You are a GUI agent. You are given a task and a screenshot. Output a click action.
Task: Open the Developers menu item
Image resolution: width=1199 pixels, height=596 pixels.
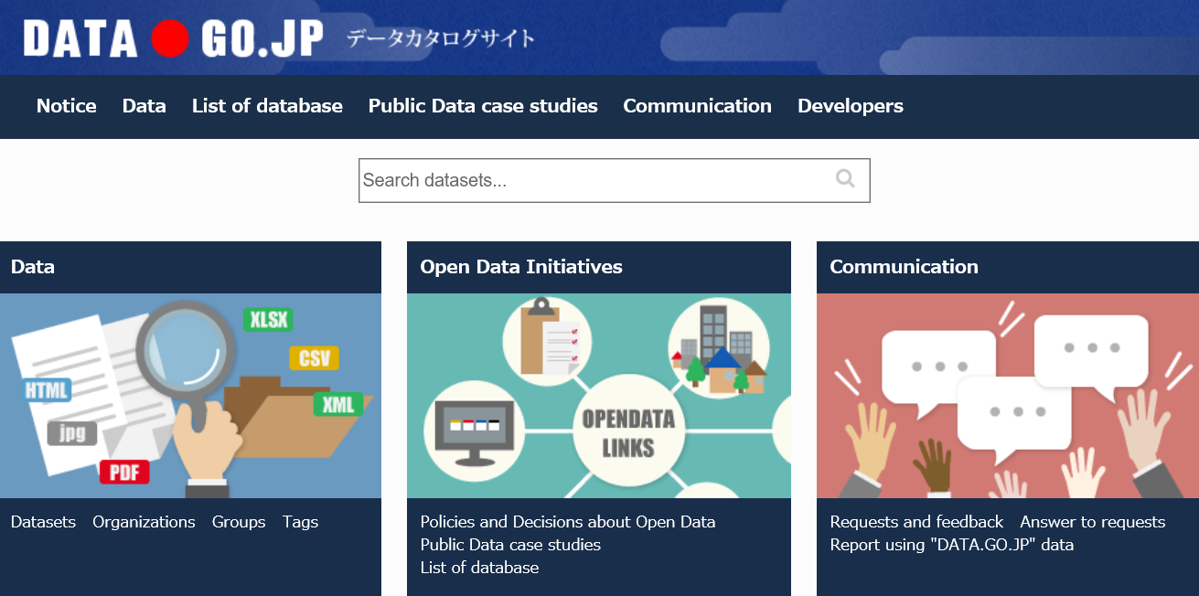point(851,106)
